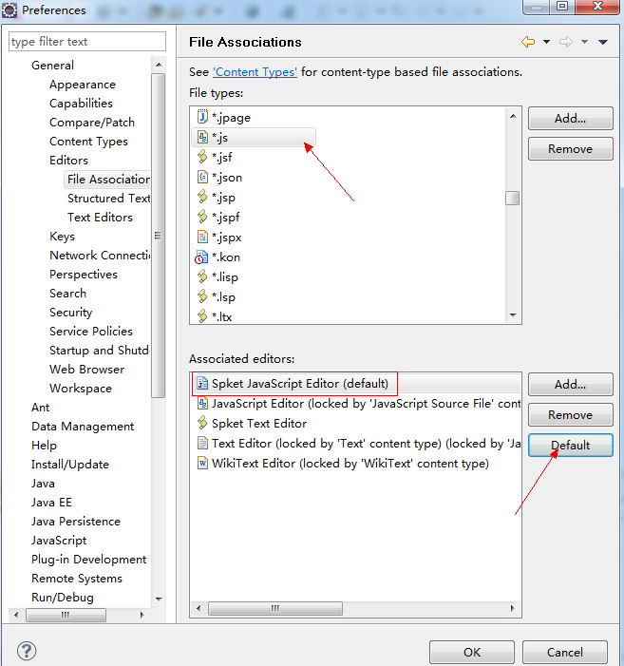624x666 pixels.
Task: Open Workspace preference page
Action: pyautogui.click(x=81, y=389)
